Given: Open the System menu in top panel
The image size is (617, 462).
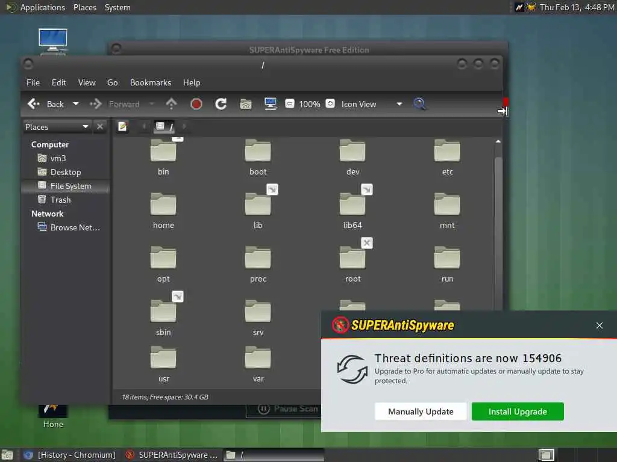Looking at the screenshot, I should tap(117, 7).
